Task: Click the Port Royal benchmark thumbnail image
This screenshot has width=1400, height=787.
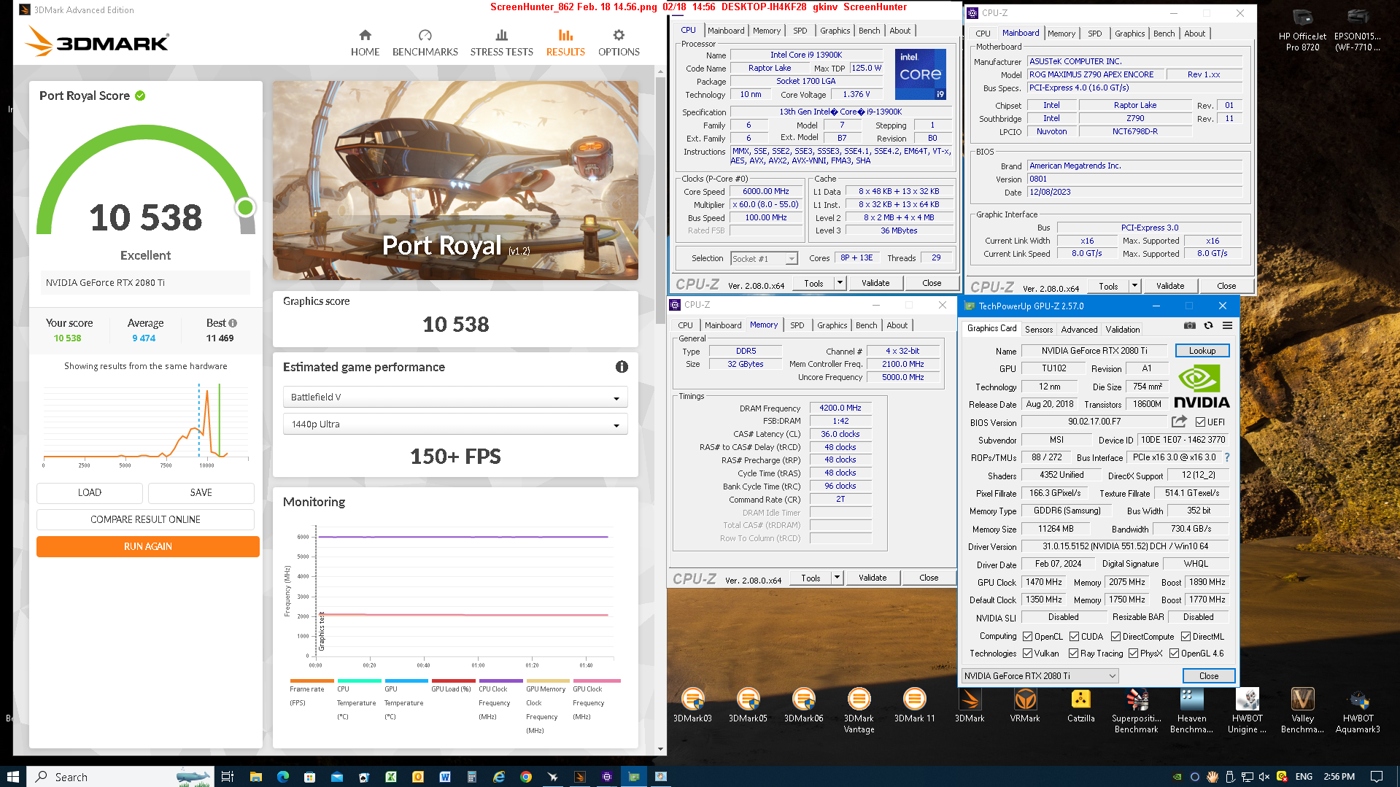Action: (455, 180)
